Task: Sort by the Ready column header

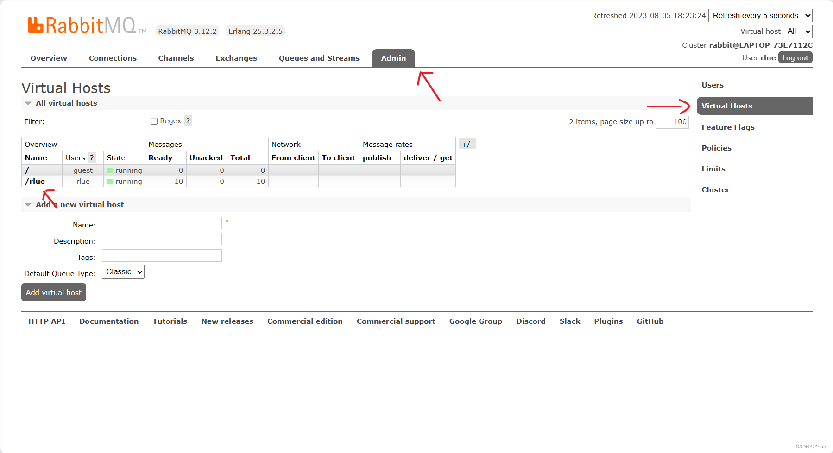Action: (160, 157)
